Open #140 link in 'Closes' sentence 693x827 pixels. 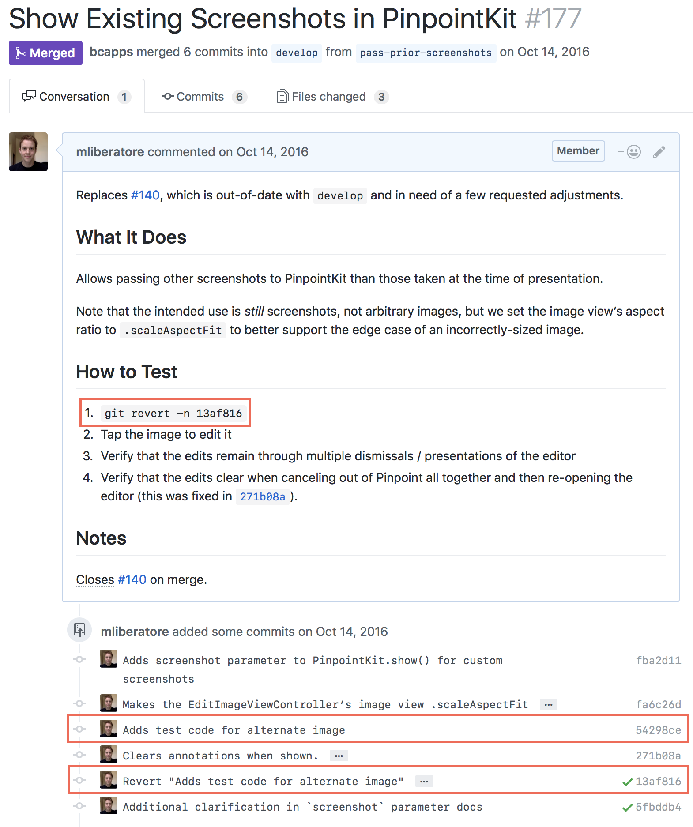[x=132, y=579]
